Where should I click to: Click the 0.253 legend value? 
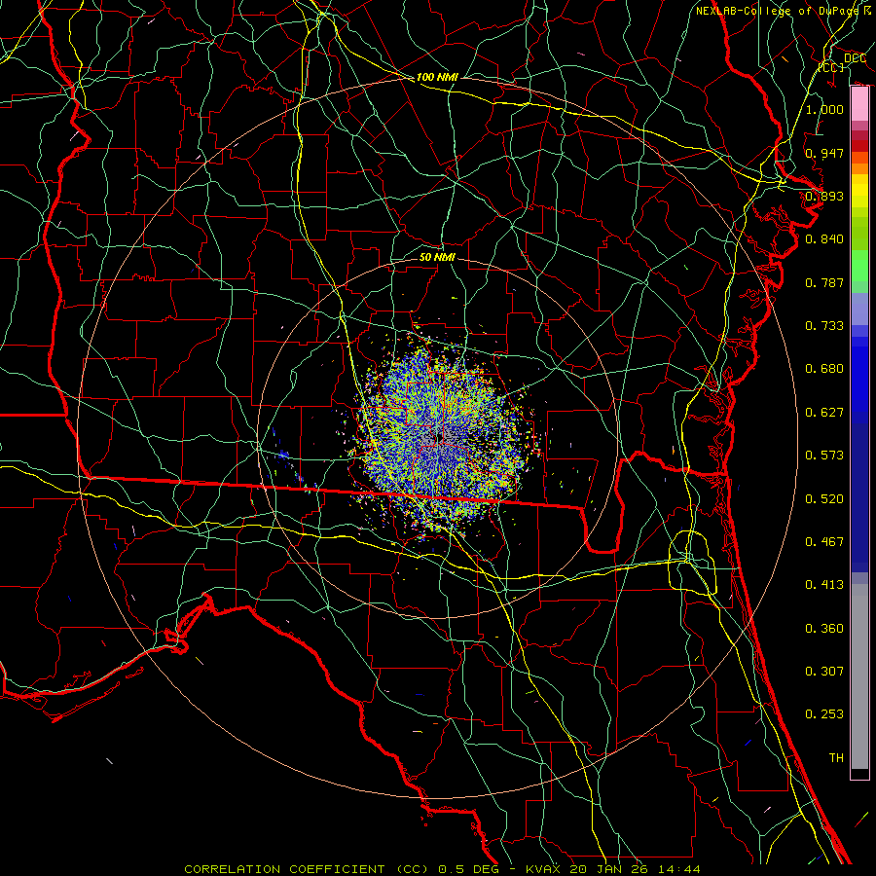(824, 714)
